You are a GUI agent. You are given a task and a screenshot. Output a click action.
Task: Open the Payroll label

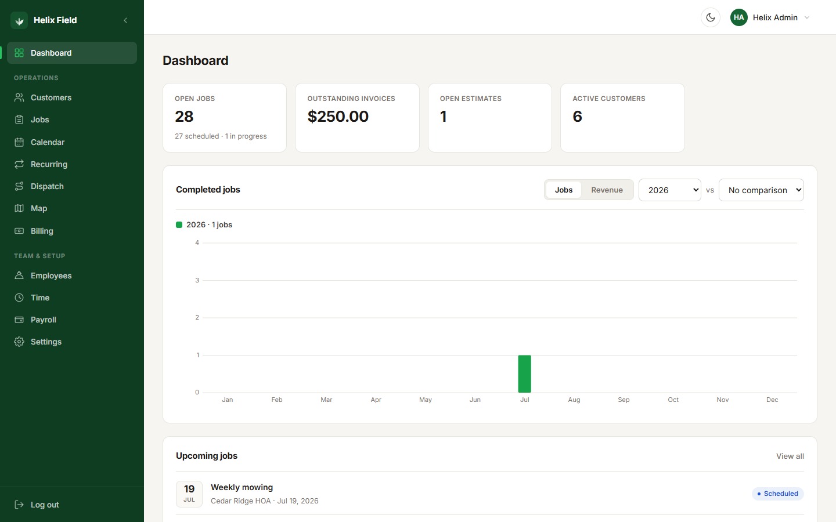44,320
